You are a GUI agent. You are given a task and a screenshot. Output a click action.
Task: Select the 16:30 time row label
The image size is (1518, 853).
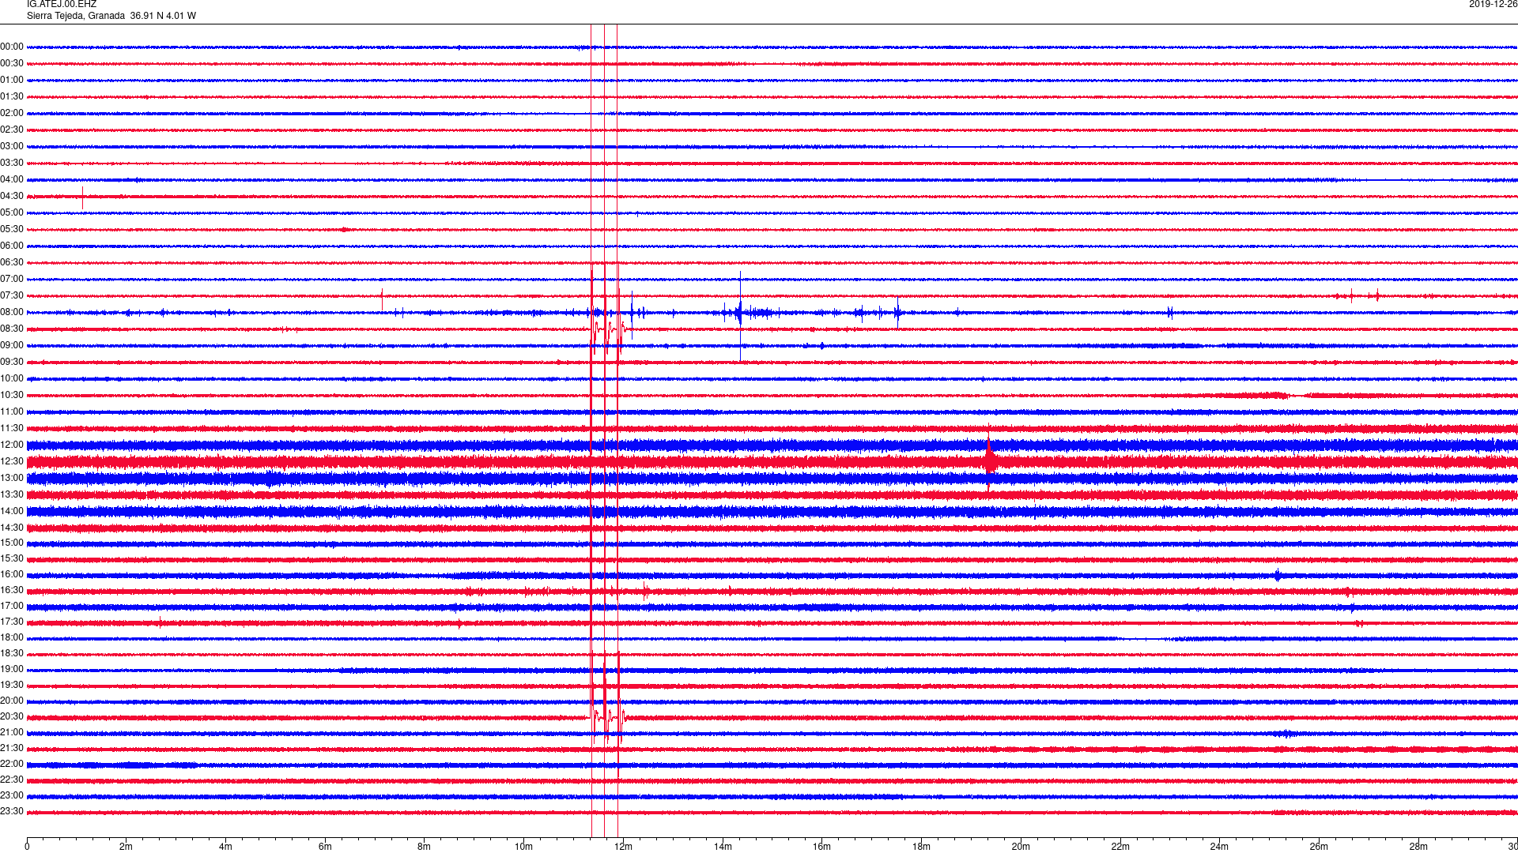pos(12,591)
